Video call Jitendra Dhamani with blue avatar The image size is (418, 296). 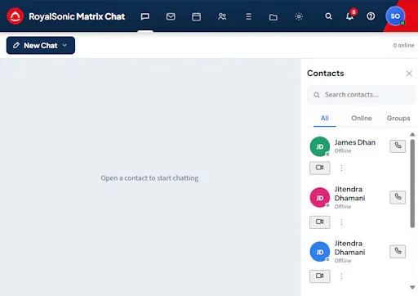320,276
